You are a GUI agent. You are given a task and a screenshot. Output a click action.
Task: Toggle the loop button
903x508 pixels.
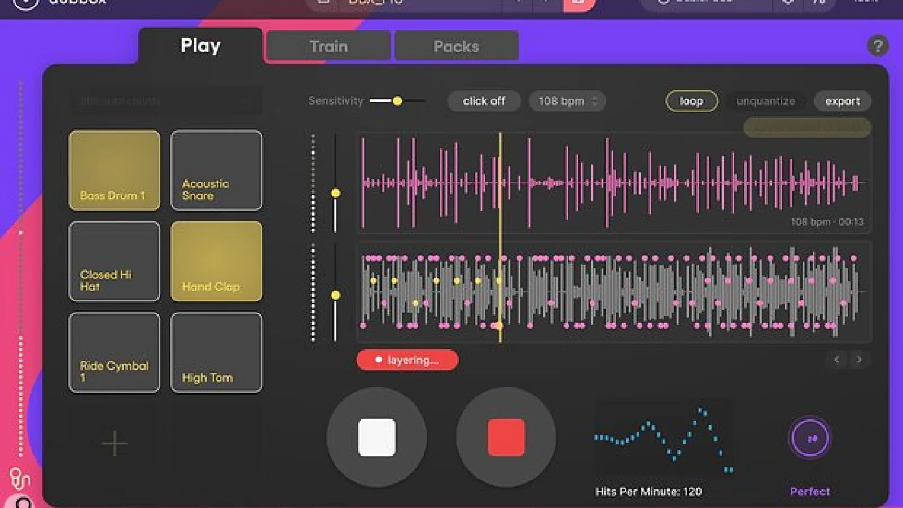[x=691, y=101]
